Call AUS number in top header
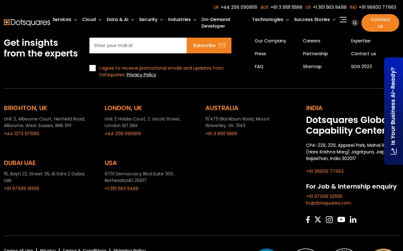The width and height of the screenshot is (403, 251). (286, 7)
